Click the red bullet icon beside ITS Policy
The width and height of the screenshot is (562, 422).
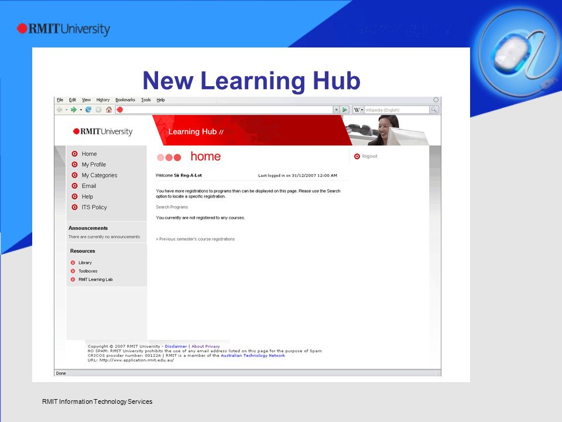coord(74,207)
